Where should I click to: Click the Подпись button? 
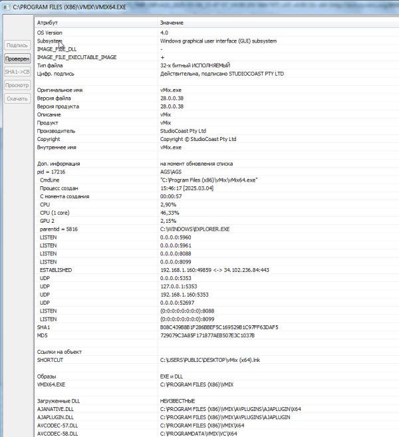point(17,45)
